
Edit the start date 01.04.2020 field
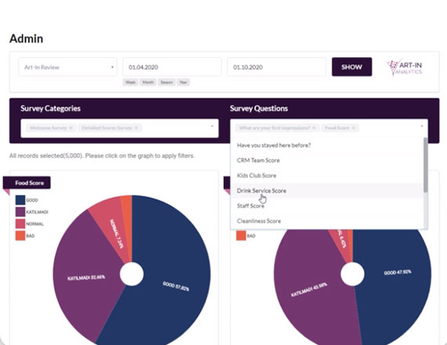tap(172, 67)
